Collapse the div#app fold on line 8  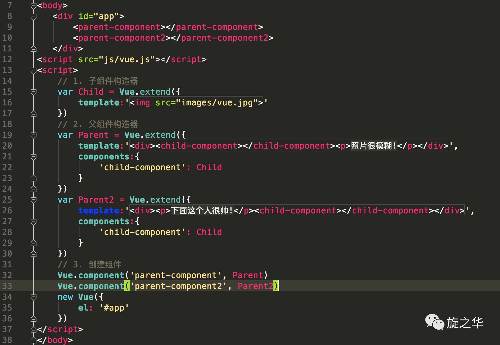pyautogui.click(x=33, y=16)
